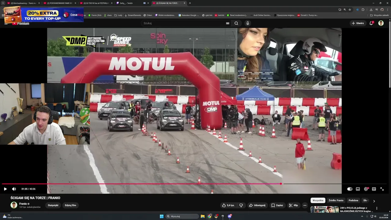This screenshot has width=391, height=220.
Task: Click Edytuj film button
Action: coord(71,205)
